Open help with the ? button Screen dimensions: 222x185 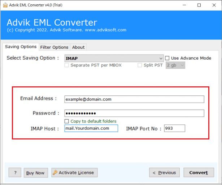click(15, 172)
